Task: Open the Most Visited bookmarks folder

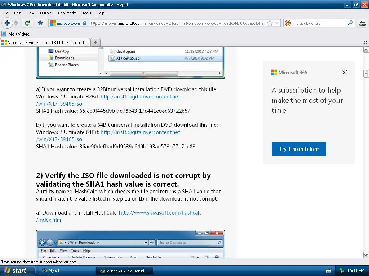Action: tap(15, 34)
